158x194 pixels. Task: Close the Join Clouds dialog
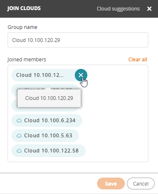tap(149, 9)
